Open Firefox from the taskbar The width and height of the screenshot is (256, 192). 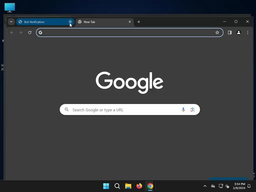click(x=139, y=186)
